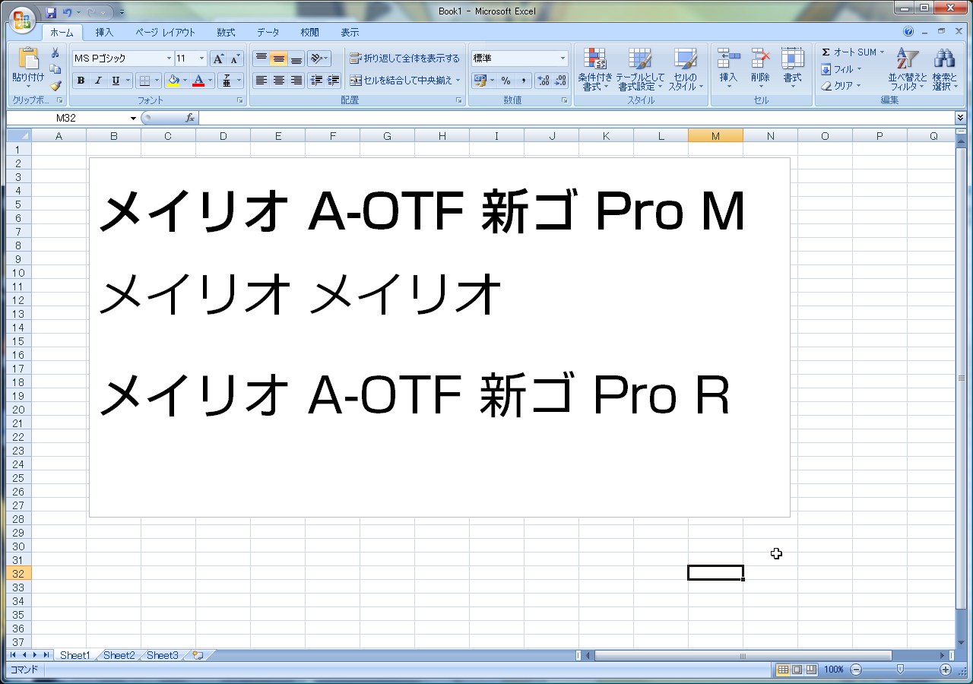973x684 pixels.
Task: Open the fill color dropdown arrow
Action: click(x=185, y=81)
